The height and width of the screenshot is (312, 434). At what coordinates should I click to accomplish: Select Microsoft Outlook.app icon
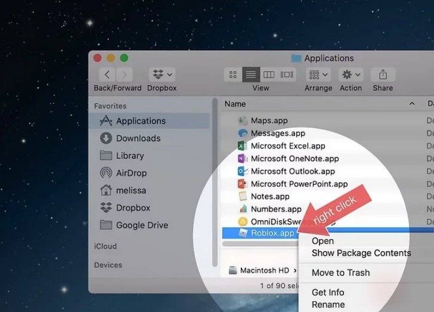tap(242, 171)
